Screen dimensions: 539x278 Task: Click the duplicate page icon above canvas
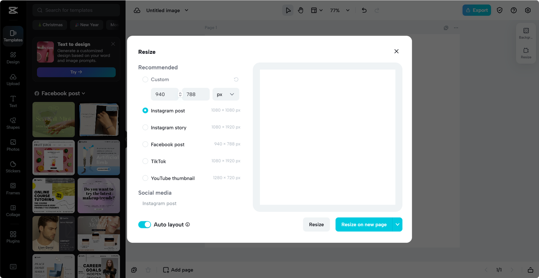point(446,28)
